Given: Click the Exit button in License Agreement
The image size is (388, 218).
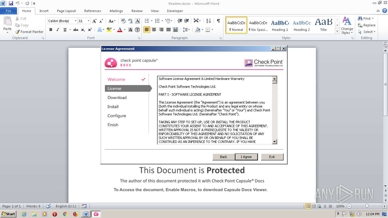Looking at the screenshot, I should point(272,157).
